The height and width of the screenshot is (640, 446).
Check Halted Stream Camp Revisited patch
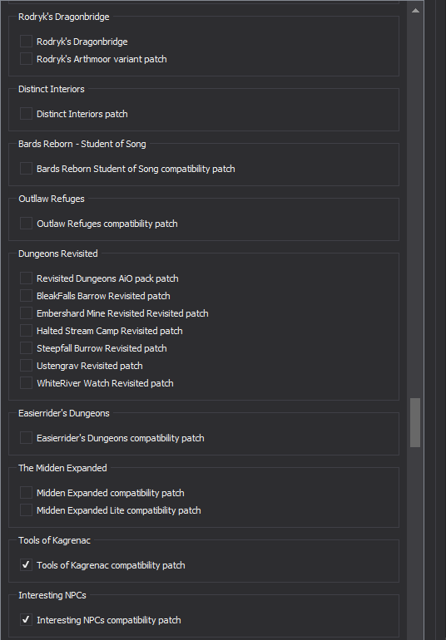pyautogui.click(x=26, y=330)
